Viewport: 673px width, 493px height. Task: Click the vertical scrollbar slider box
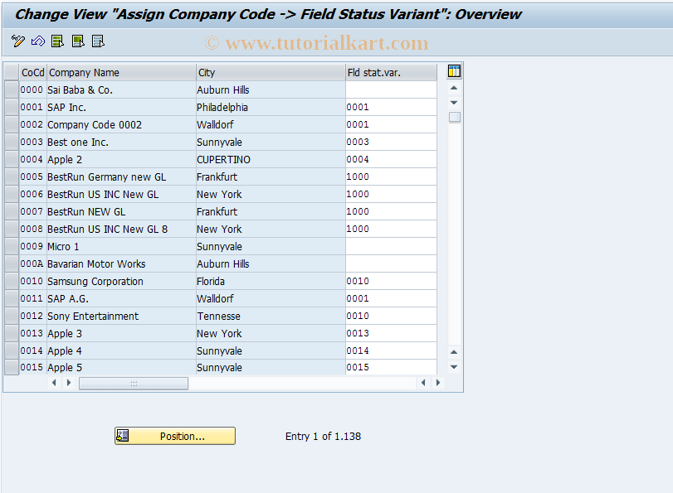[453, 118]
